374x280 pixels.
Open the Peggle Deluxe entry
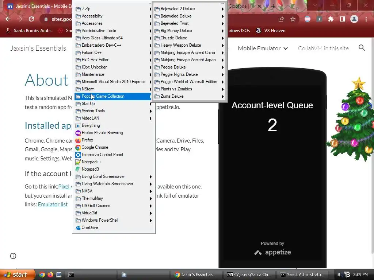(190, 67)
